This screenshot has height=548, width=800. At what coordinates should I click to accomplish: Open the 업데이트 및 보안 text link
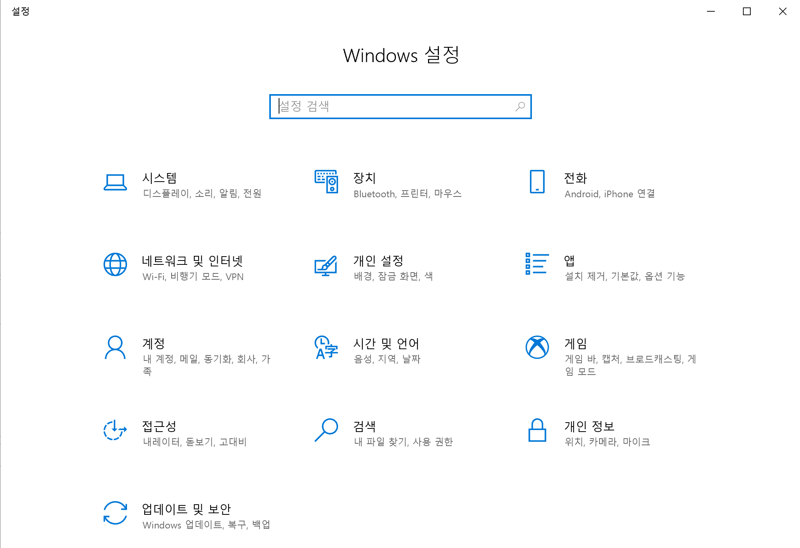point(186,509)
